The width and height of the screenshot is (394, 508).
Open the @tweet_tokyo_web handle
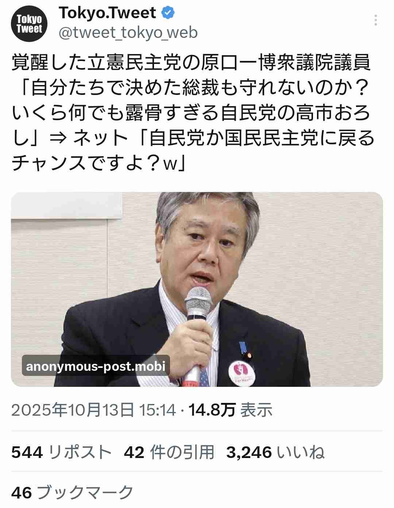pos(128,33)
